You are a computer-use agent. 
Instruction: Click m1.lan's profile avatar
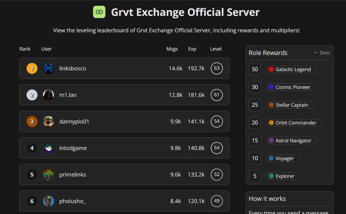point(48,95)
